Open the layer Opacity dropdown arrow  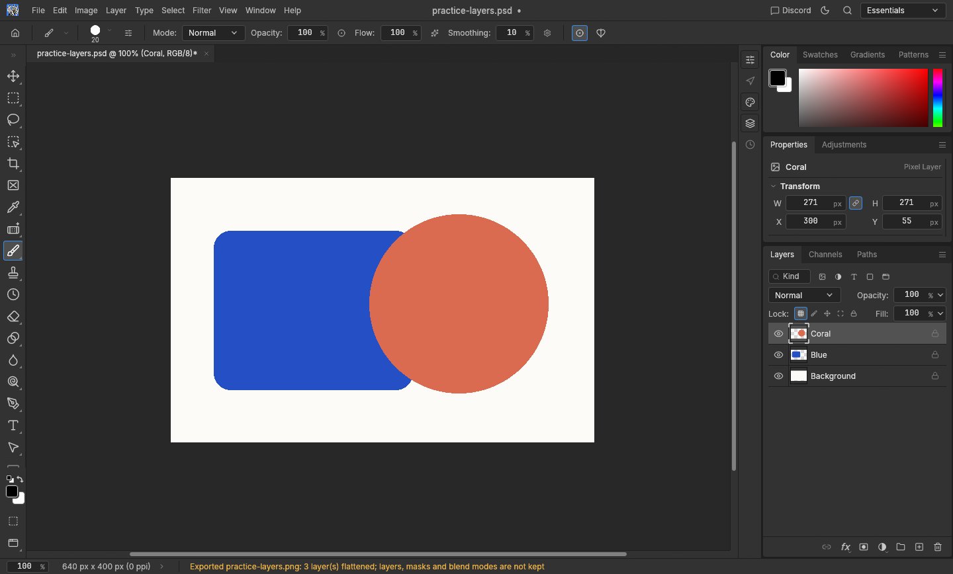click(940, 296)
